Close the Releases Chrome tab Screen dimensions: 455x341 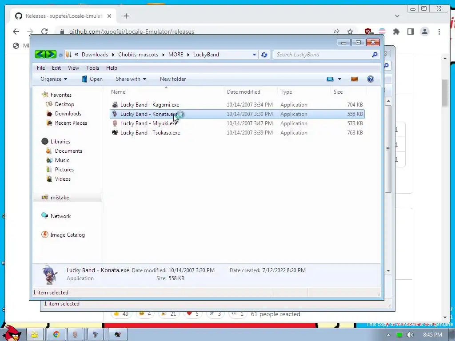point(109,16)
